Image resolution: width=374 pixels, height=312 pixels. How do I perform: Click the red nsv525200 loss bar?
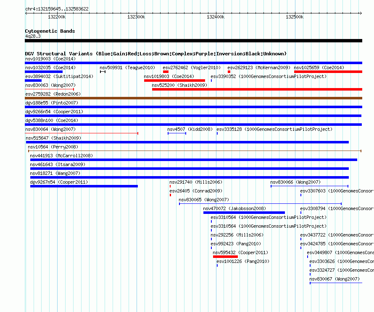point(257,89)
